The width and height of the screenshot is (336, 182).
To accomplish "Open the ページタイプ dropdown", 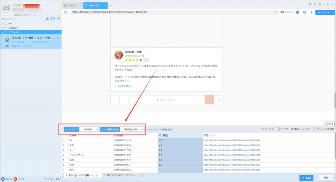I will click(89, 129).
